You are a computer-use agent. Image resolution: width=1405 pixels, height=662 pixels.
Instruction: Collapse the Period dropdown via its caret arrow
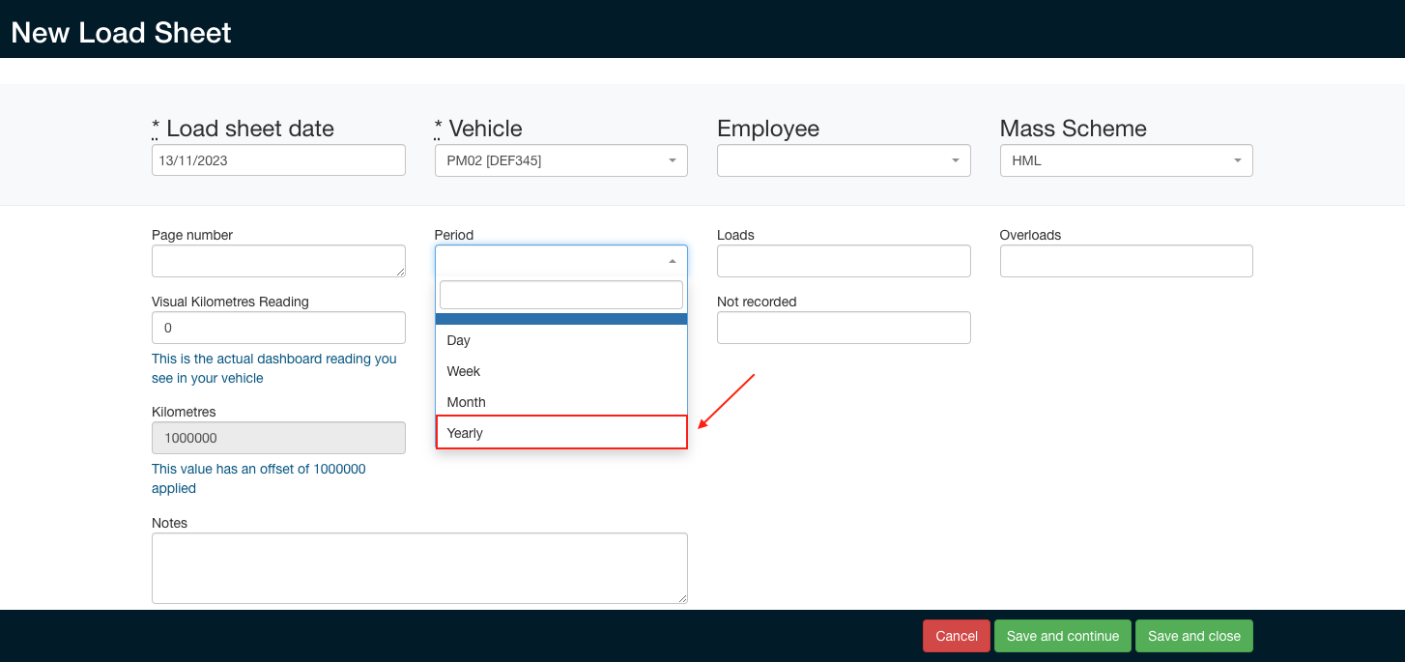tap(672, 260)
